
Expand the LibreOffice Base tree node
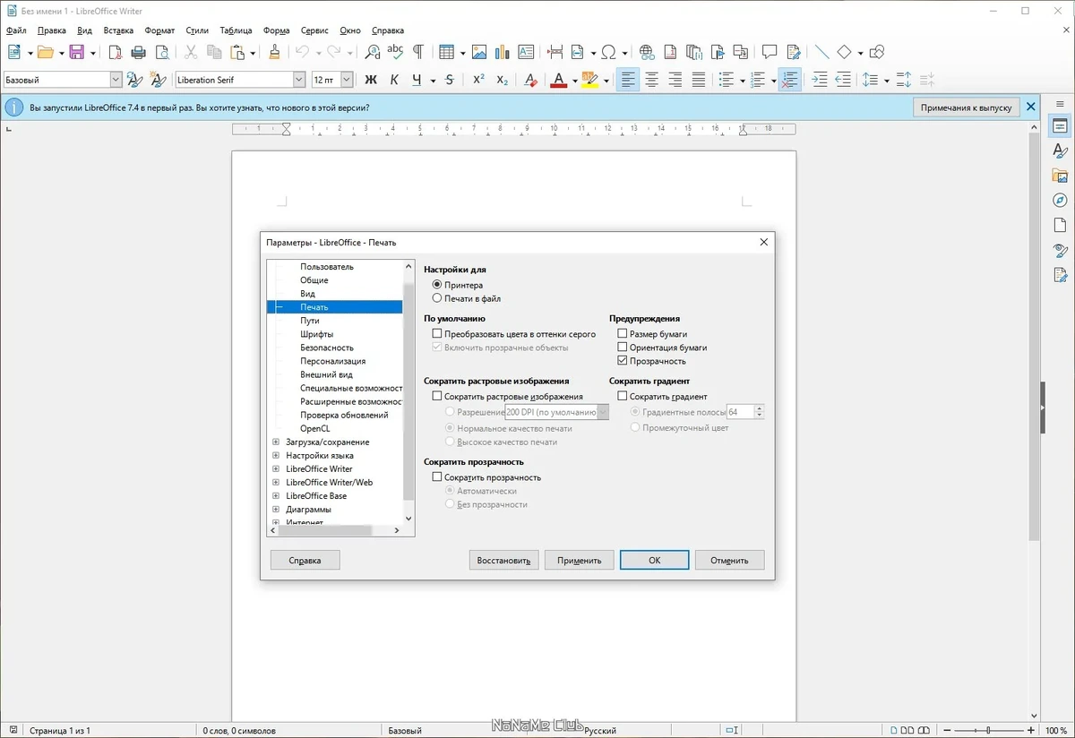click(x=276, y=495)
